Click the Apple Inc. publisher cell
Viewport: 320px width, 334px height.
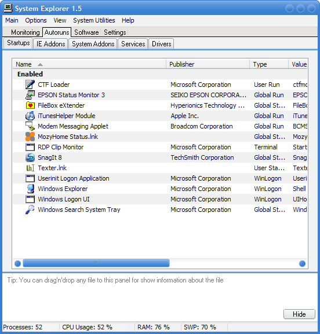(x=184, y=116)
